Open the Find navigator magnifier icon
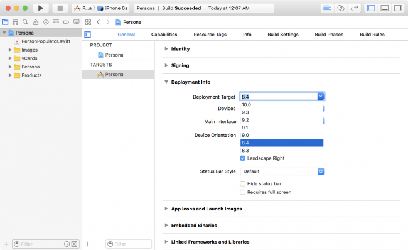The width and height of the screenshot is (408, 250). click(x=25, y=22)
